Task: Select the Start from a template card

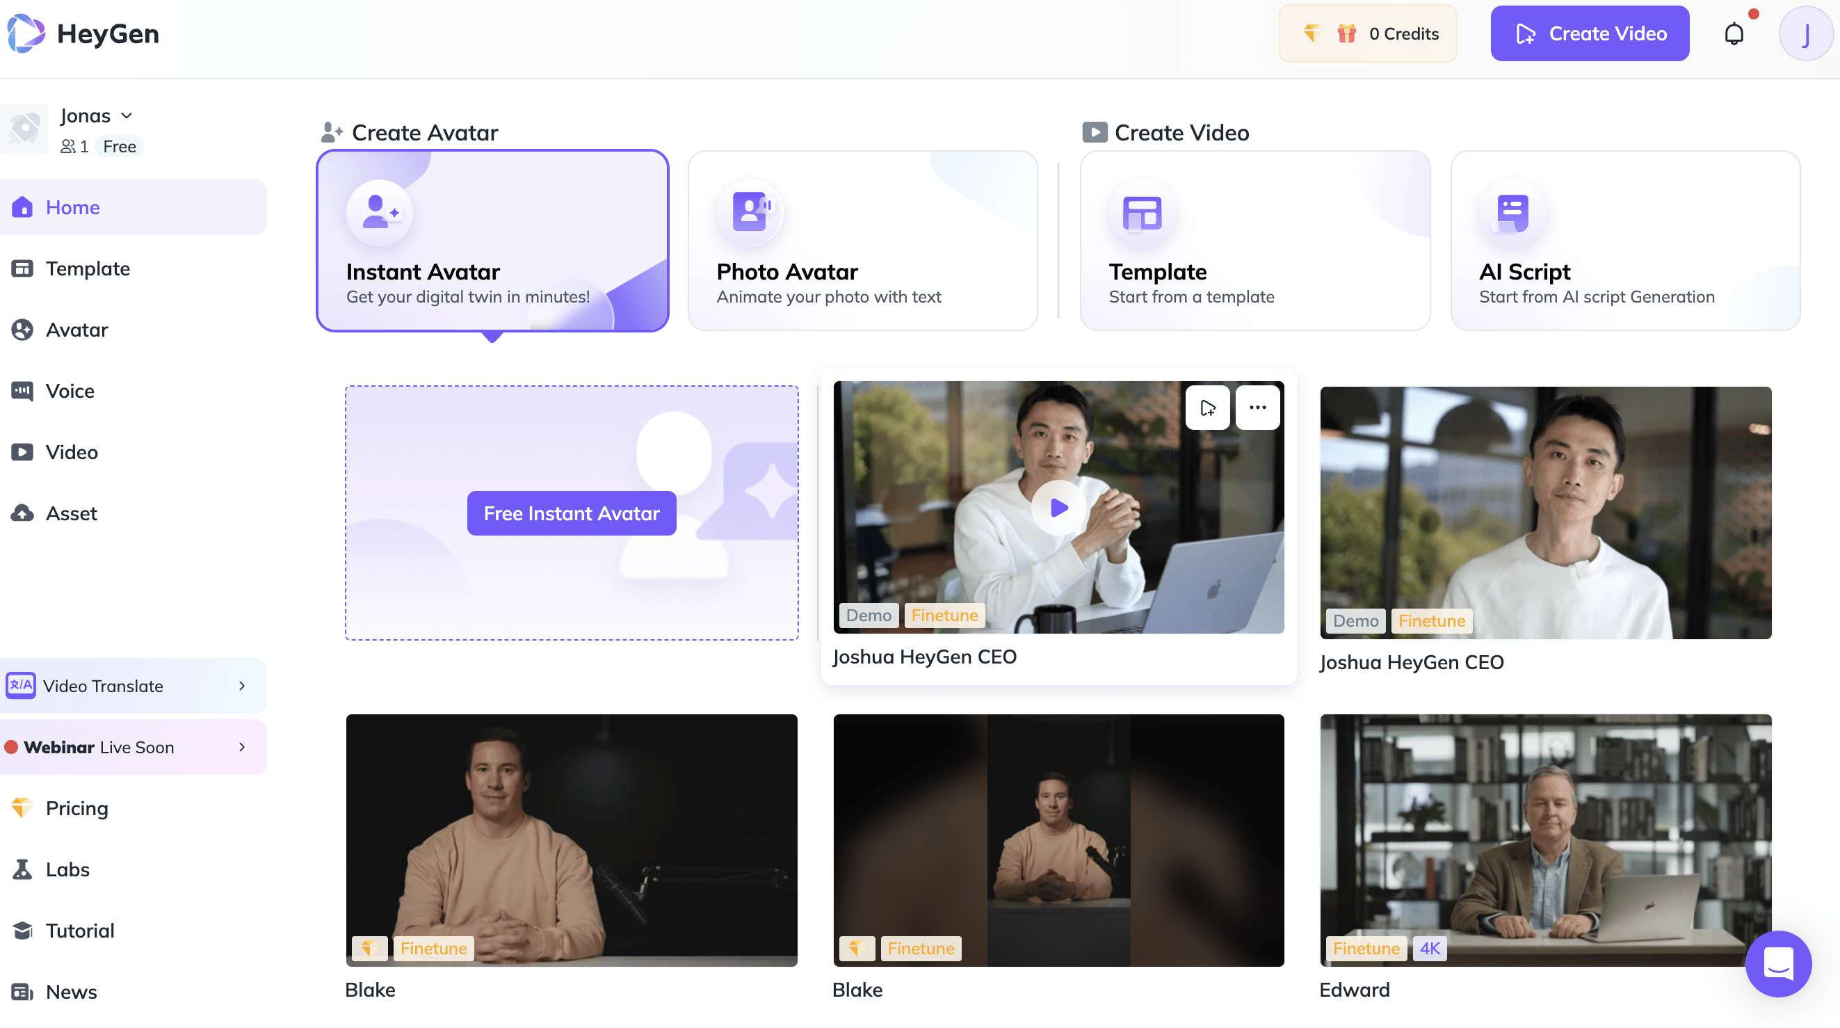Action: pyautogui.click(x=1255, y=241)
